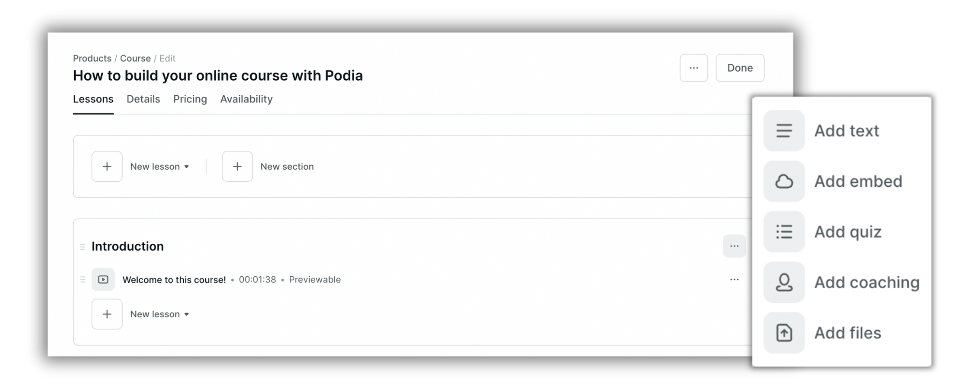Click the video icon beside Welcome lesson
Viewport: 969px width, 387px height.
(x=103, y=280)
